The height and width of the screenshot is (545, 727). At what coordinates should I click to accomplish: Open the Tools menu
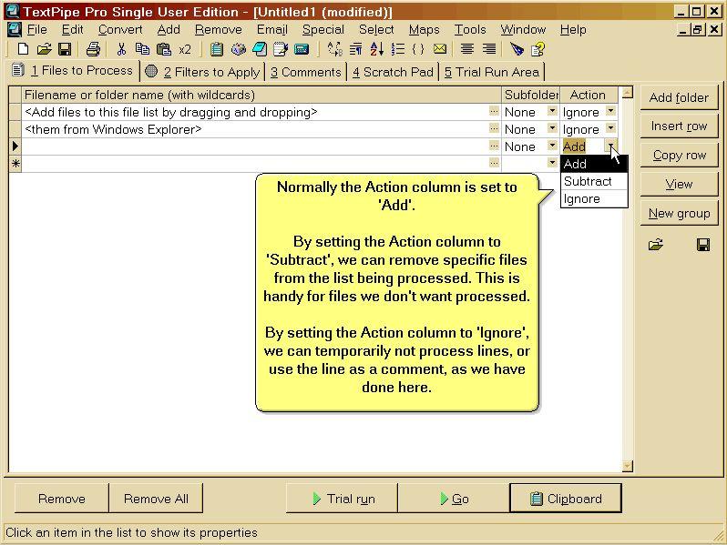(470, 30)
